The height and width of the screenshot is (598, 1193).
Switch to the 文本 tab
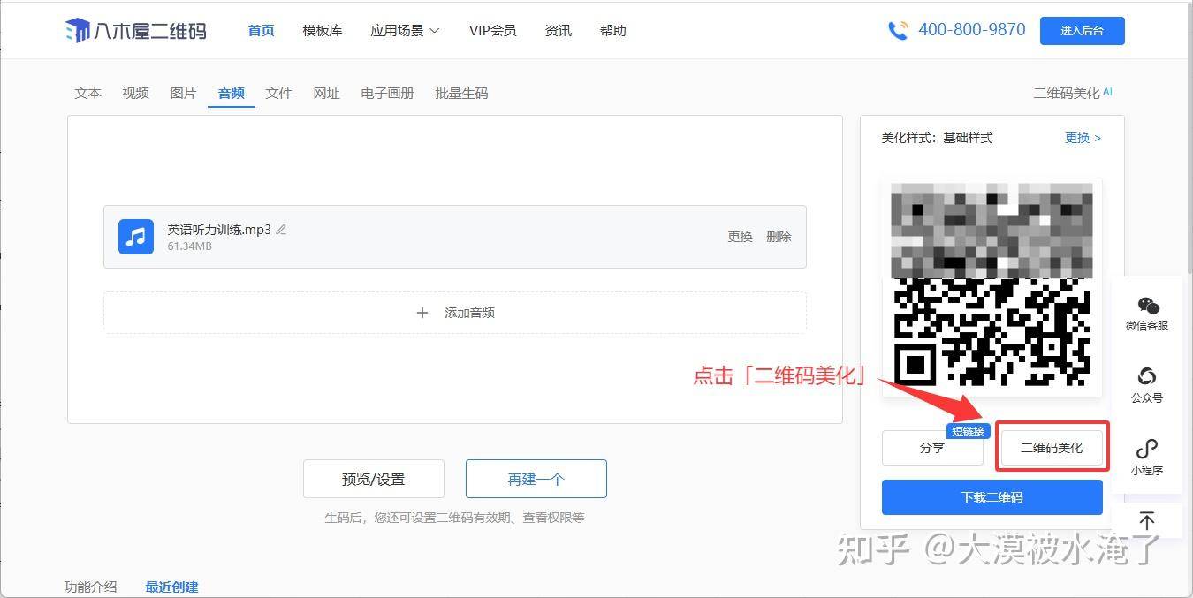[88, 93]
